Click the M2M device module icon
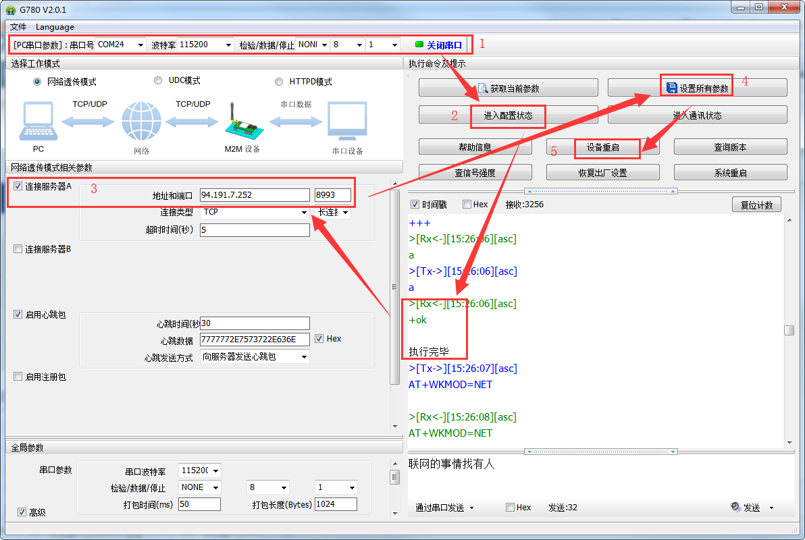The width and height of the screenshot is (805, 540). (x=241, y=122)
